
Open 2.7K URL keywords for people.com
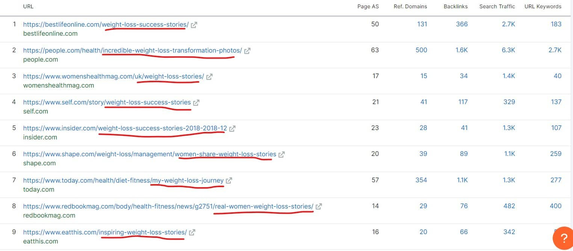point(555,50)
